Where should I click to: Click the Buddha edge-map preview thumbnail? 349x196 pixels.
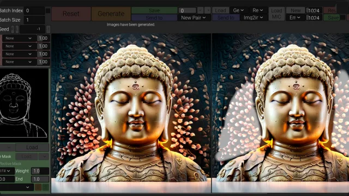[24, 105]
